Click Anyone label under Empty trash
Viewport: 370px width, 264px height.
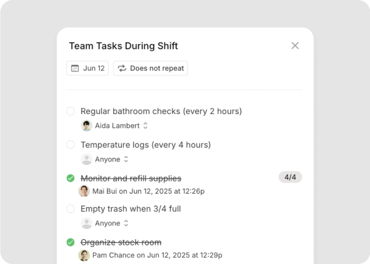pyautogui.click(x=107, y=223)
